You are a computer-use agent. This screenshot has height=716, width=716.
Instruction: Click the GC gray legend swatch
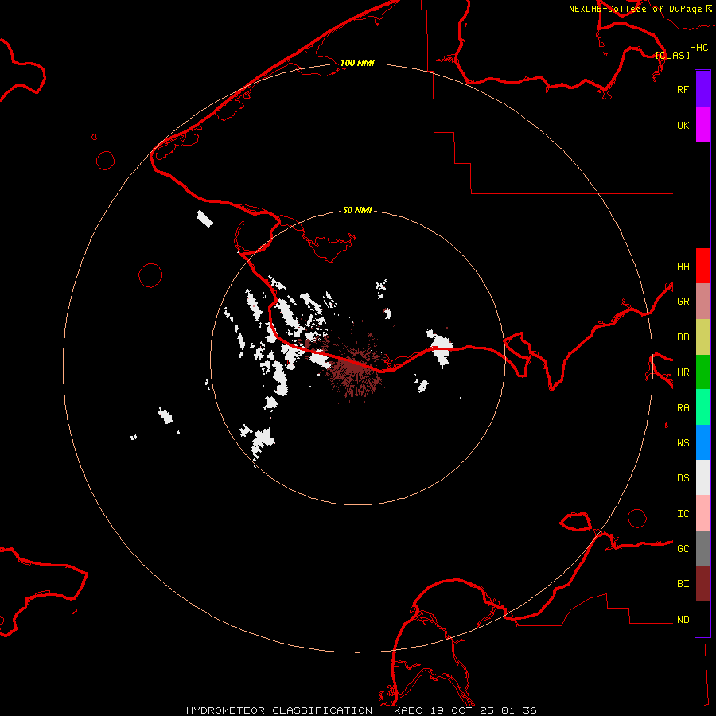click(702, 548)
